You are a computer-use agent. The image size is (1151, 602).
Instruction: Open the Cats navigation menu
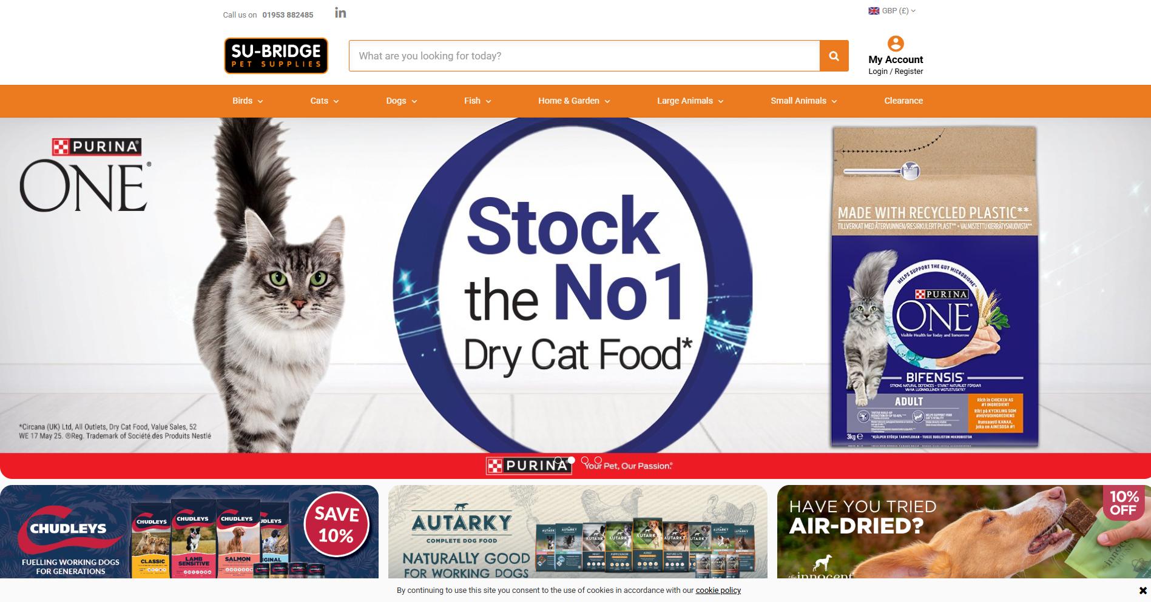pos(325,101)
